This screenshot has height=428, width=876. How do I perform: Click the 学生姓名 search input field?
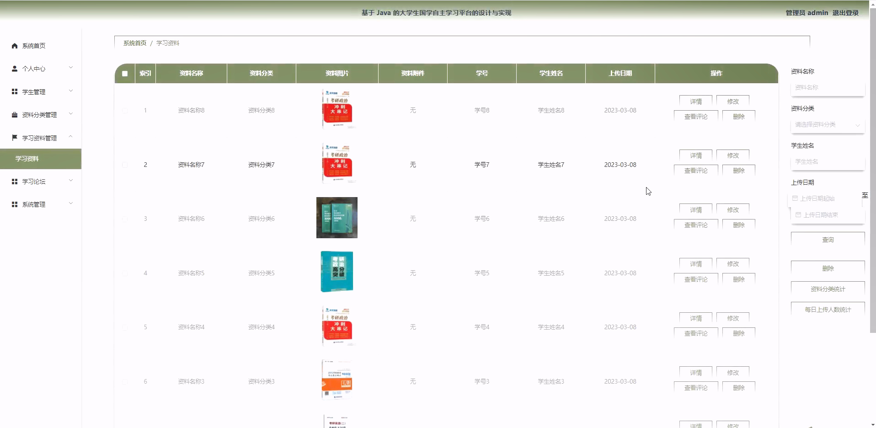point(828,161)
